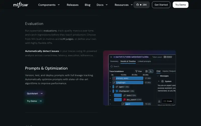The width and height of the screenshot is (201, 126).
Task: Click the doc_search span label
Action: pyautogui.click(x=131, y=100)
